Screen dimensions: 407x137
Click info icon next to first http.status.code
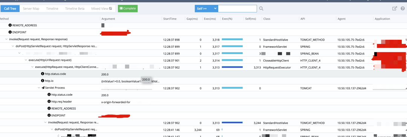click(x=43, y=74)
